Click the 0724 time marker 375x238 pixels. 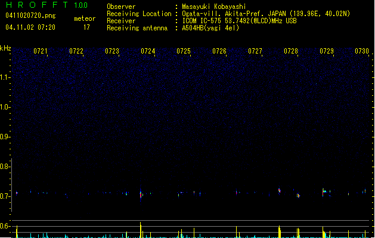148,51
